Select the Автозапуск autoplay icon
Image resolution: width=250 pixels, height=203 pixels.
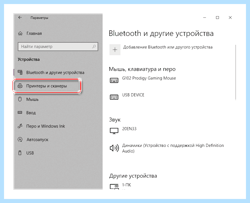(20, 140)
